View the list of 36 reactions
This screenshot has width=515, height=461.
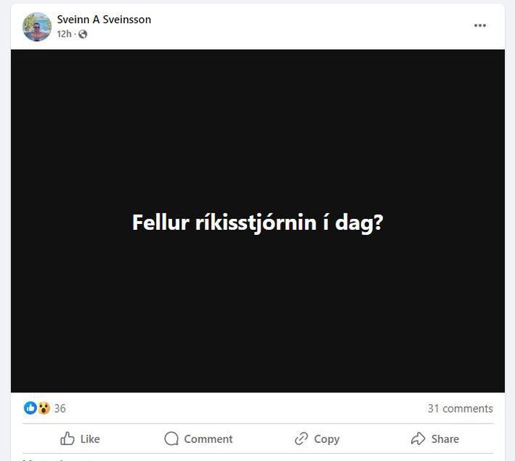[60, 408]
